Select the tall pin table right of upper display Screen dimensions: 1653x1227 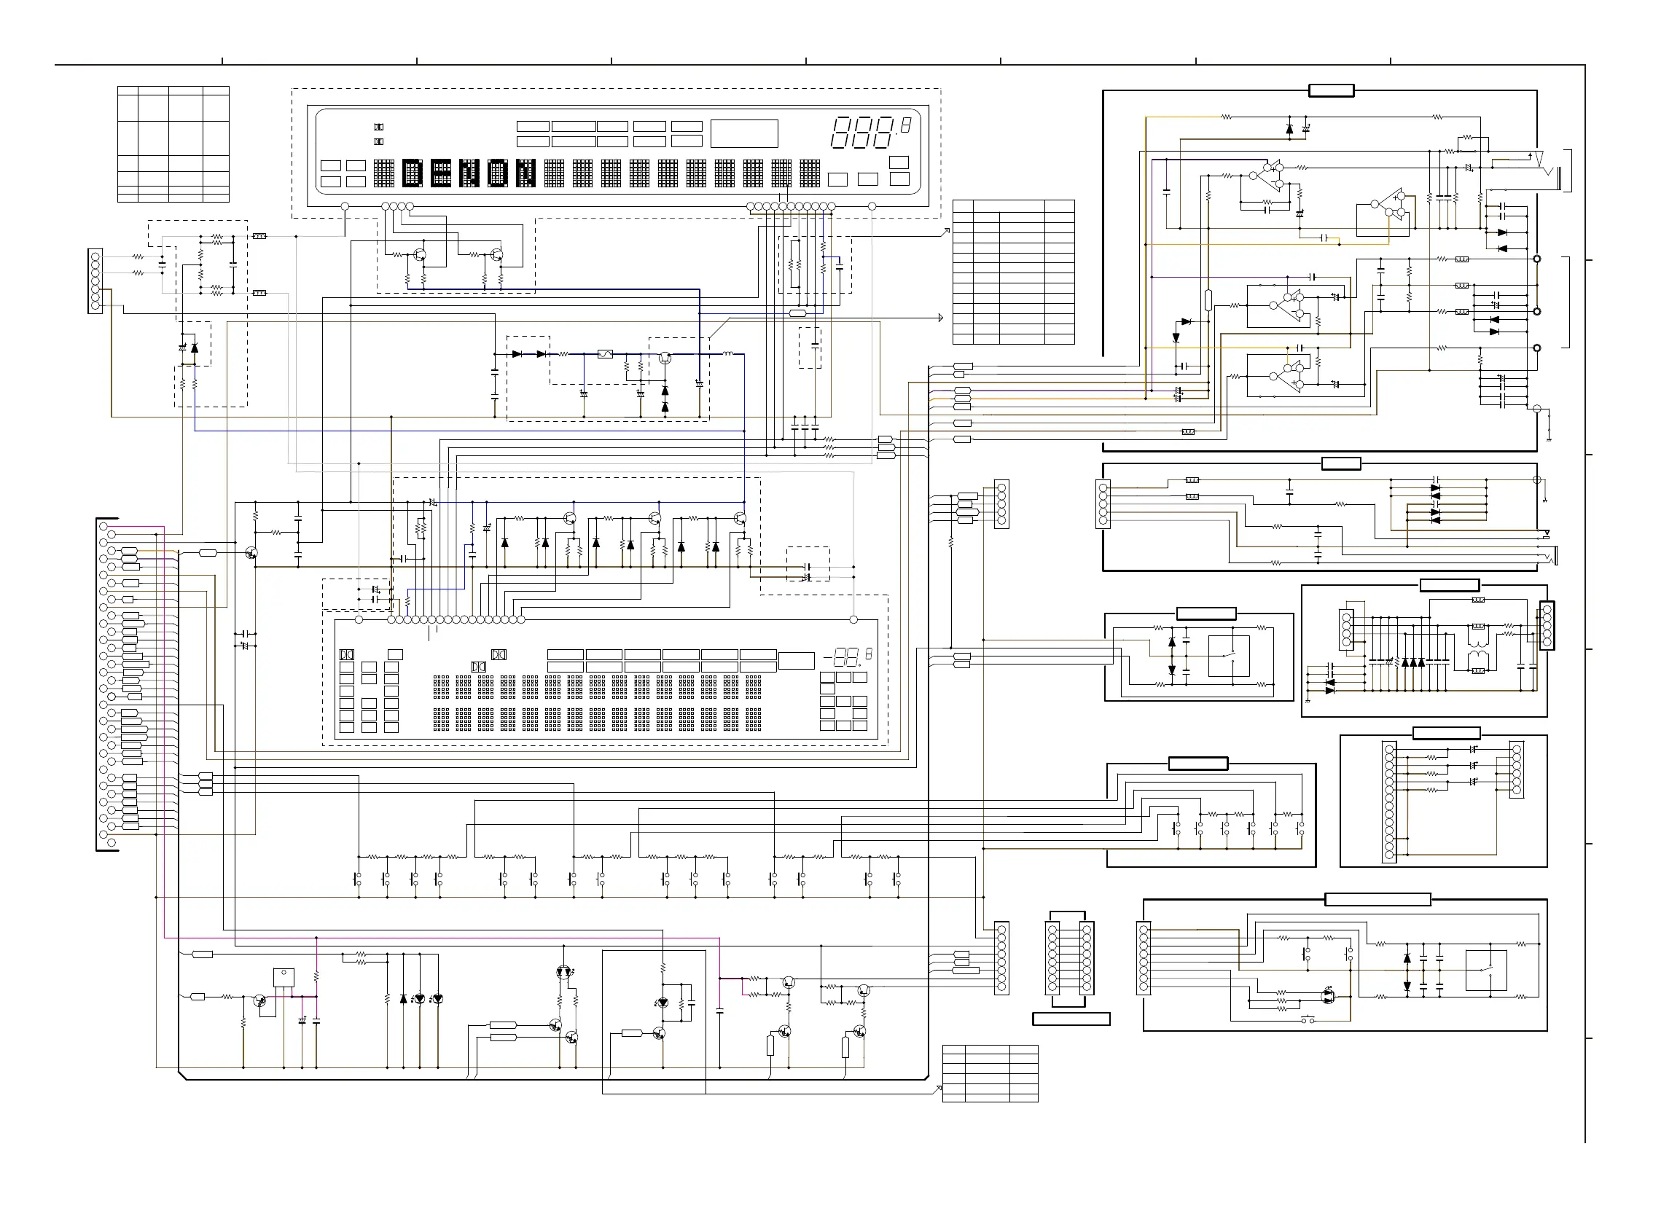1013,272
